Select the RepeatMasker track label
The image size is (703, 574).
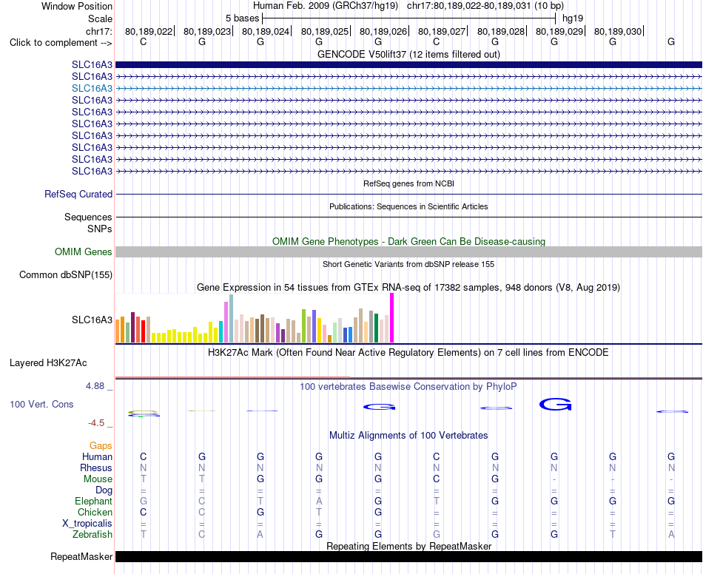point(81,556)
